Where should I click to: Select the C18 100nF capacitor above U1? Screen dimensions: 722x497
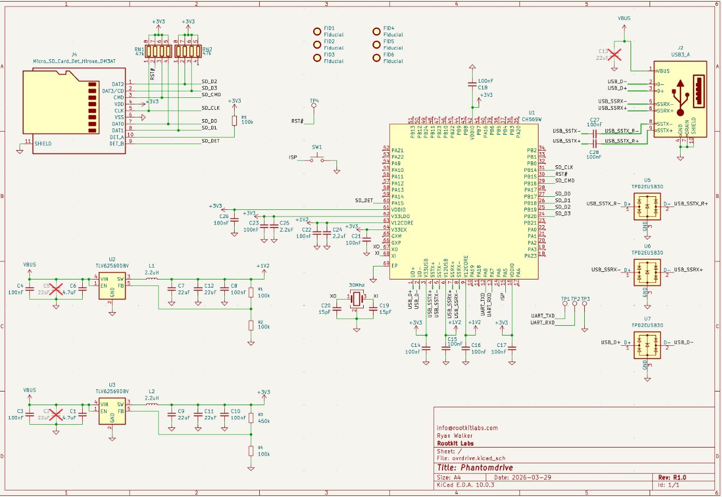tap(472, 84)
